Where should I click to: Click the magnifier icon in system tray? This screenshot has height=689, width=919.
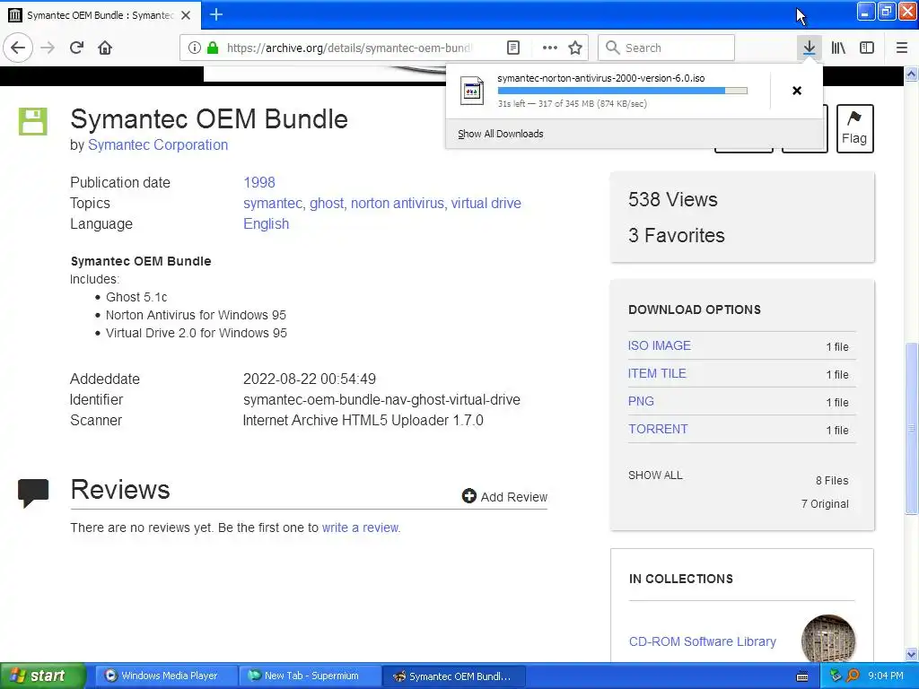tap(853, 676)
